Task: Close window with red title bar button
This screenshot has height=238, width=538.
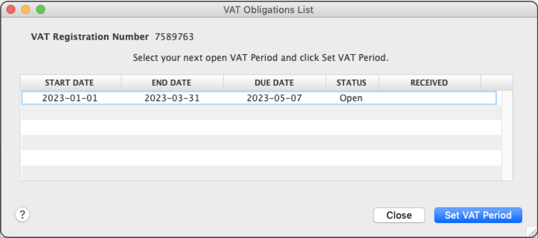Action: (x=11, y=9)
